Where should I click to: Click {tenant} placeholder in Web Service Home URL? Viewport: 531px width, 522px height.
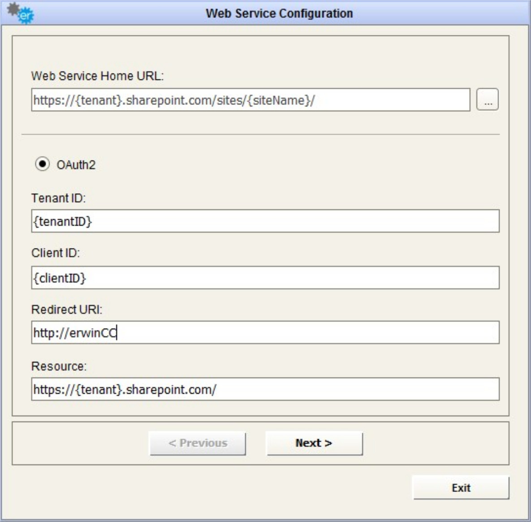[x=99, y=100]
